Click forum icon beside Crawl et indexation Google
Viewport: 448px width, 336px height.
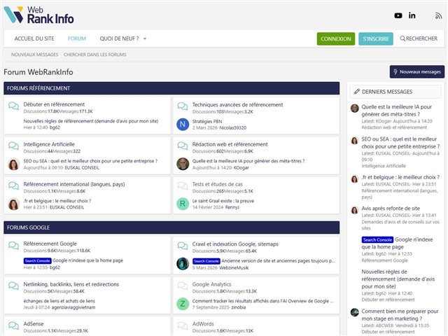coord(183,246)
